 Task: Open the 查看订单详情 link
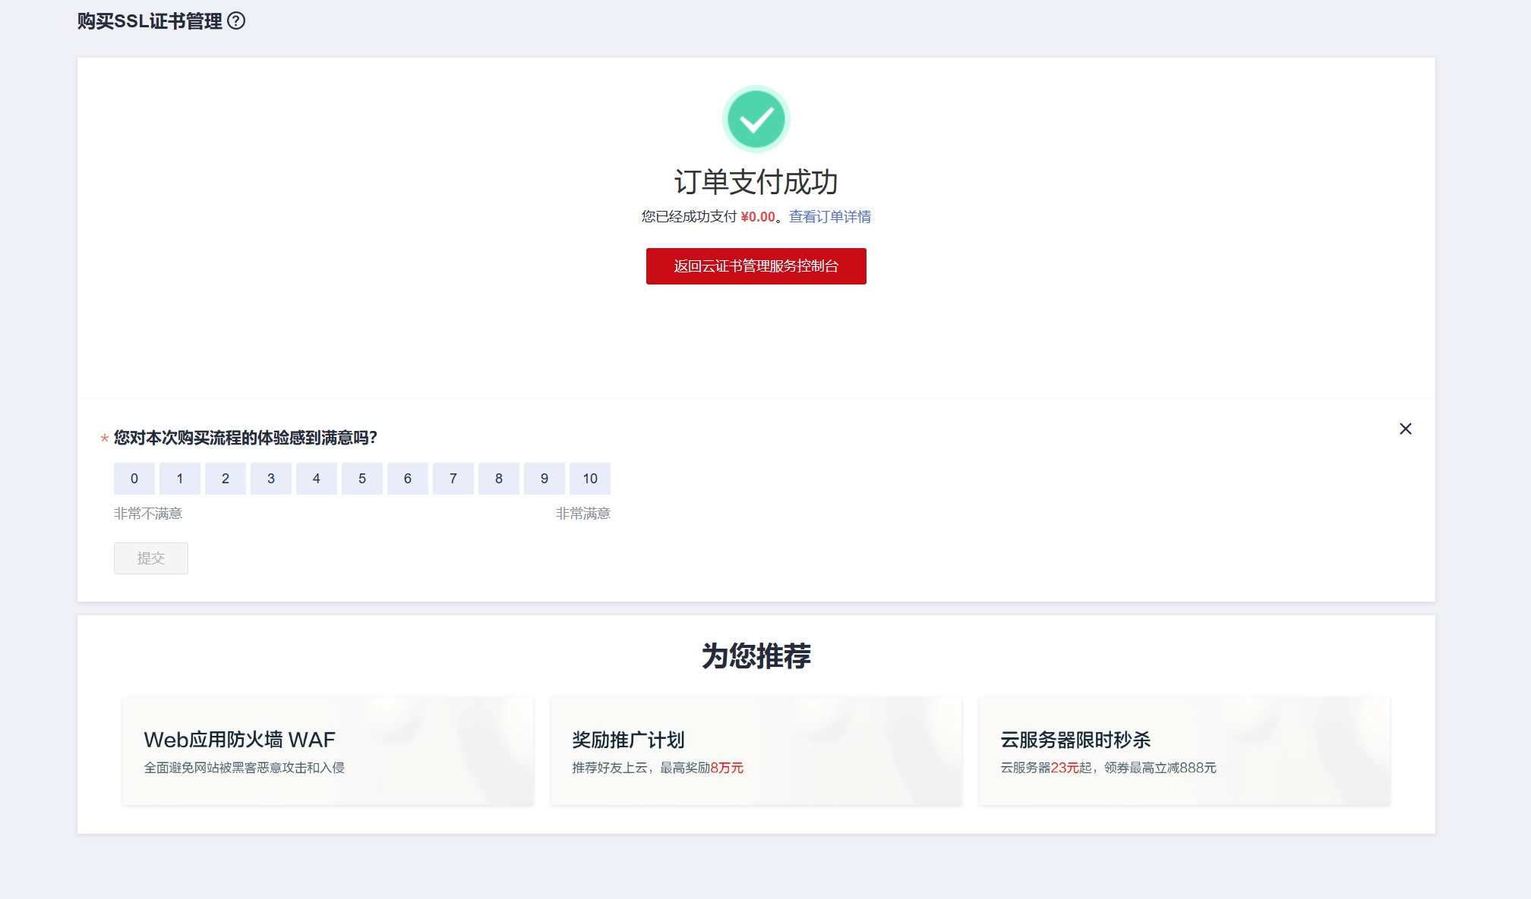829,217
